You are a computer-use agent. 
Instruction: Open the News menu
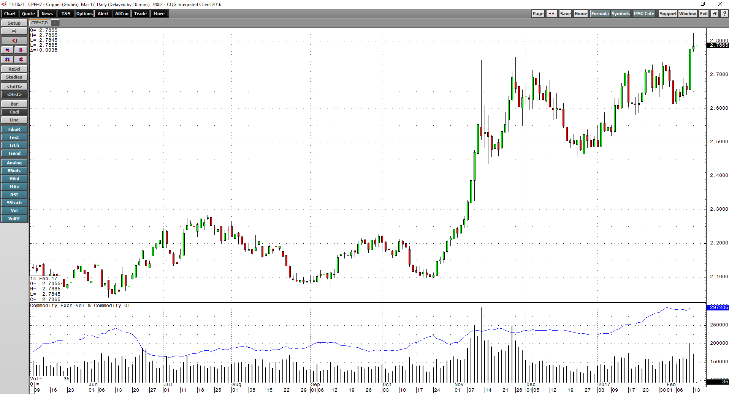47,14
